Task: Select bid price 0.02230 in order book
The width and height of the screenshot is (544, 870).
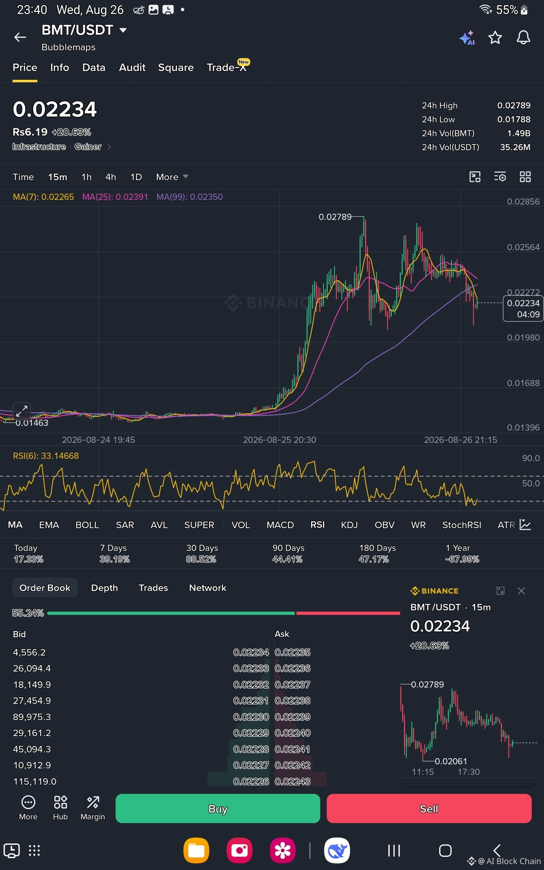Action: pyautogui.click(x=251, y=717)
